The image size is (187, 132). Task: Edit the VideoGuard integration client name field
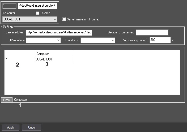pos(37,6)
